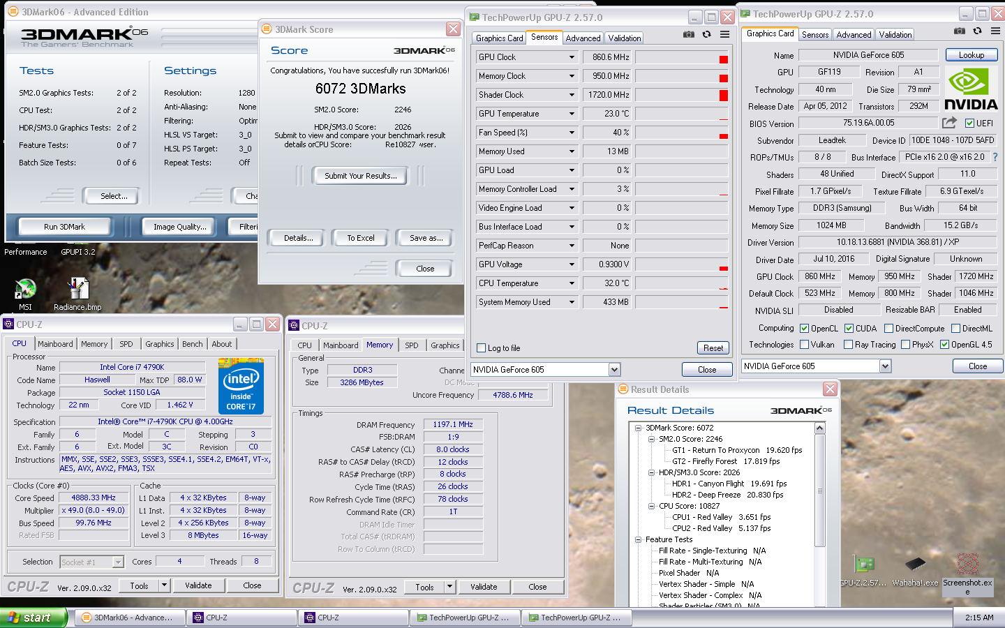Image resolution: width=1005 pixels, height=628 pixels.
Task: Enable the Log to file checkbox
Action: pos(481,347)
